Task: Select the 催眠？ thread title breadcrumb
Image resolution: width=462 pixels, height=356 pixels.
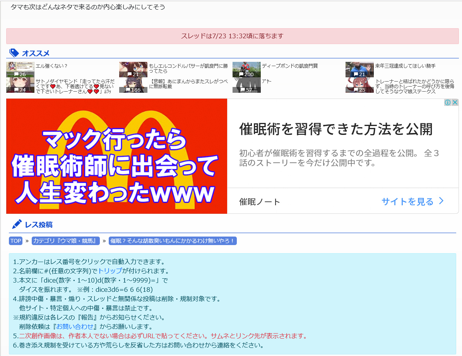Action: [x=173, y=241]
